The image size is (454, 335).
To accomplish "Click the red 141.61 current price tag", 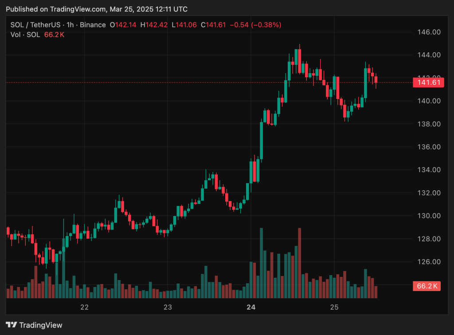I will [428, 83].
